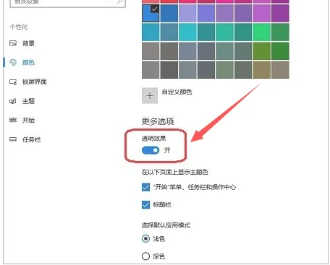Screen dimensions: 330x265
Task: Click the plus button for 自定义颜色
Action: point(150,95)
